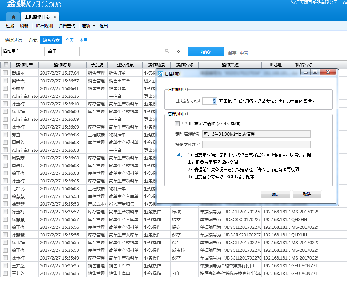Screen dimensions: 347x283
Task: Check the row for 柴瑶瑶 at 15:36:57
Action: [5, 81]
